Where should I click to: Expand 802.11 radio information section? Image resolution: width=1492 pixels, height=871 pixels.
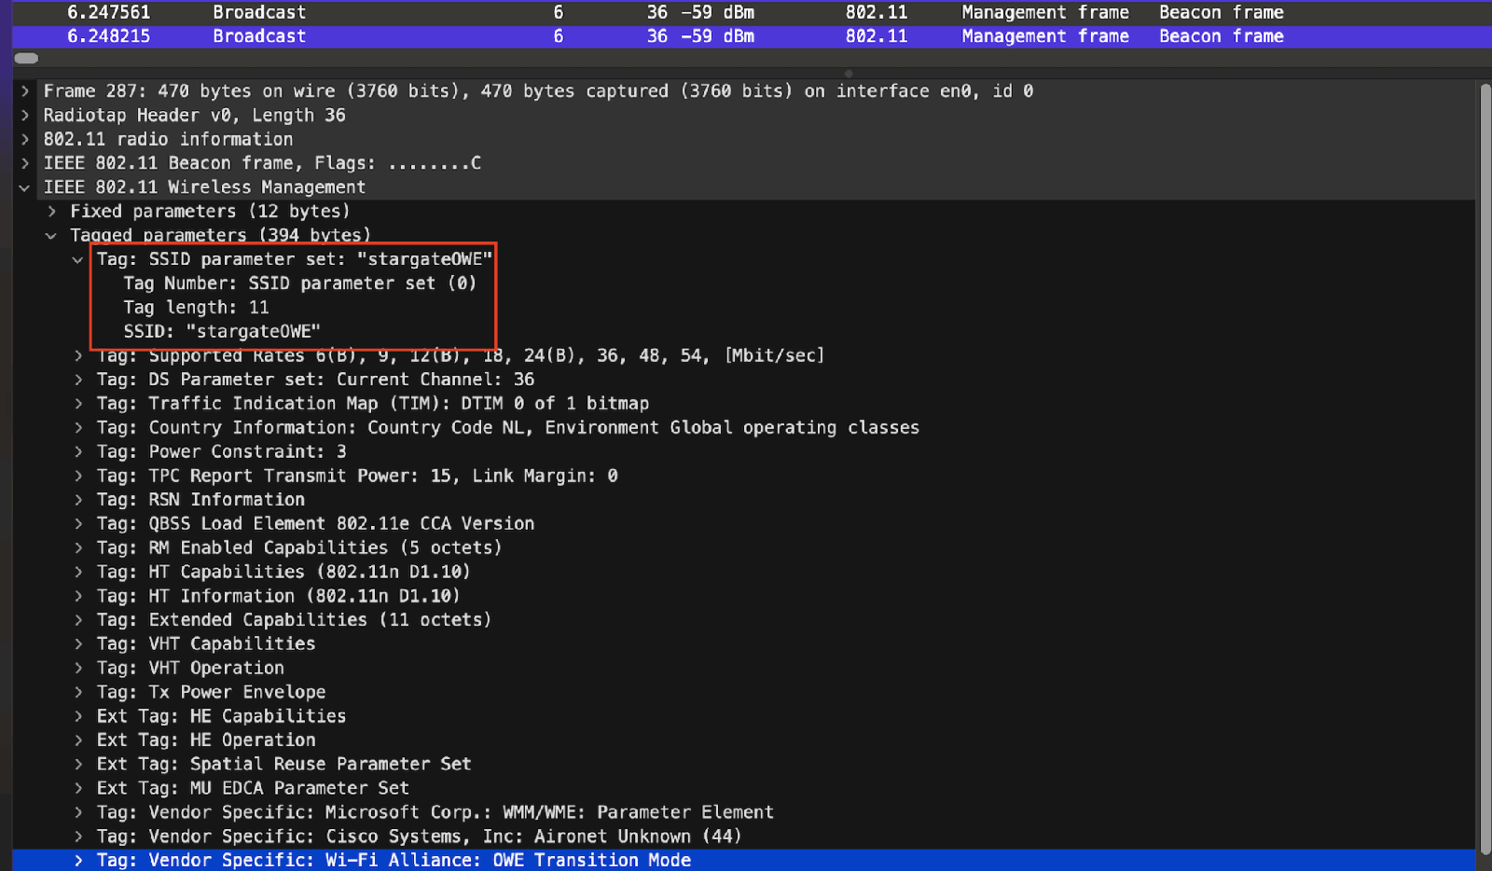click(25, 140)
